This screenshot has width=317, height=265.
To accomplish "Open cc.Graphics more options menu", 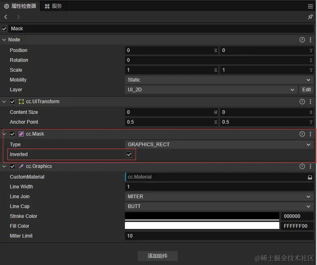I will (x=310, y=166).
